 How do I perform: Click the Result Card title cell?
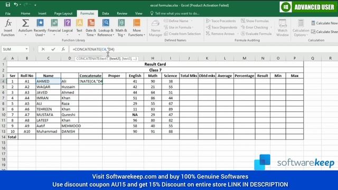click(155, 64)
